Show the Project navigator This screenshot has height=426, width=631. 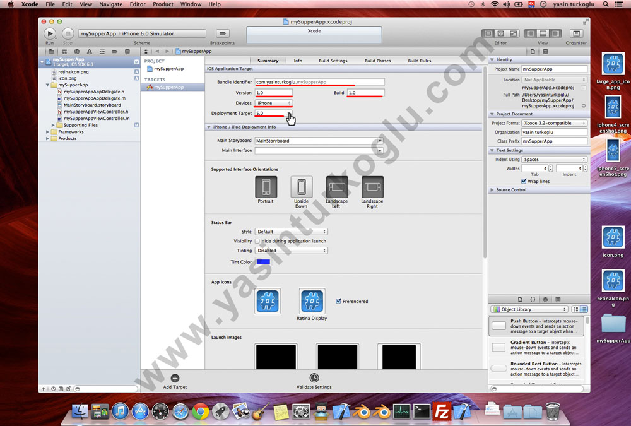pyautogui.click(x=52, y=52)
